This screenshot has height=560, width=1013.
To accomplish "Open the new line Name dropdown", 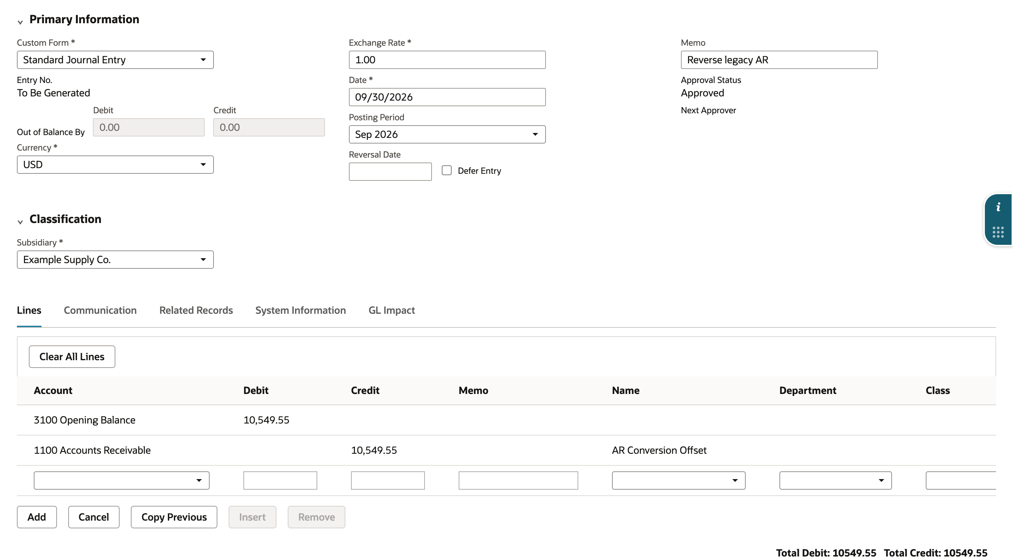I will pyautogui.click(x=678, y=481).
